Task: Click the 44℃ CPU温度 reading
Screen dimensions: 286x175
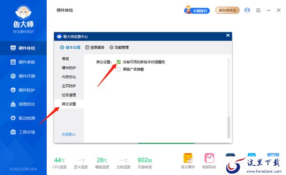Action: click(60, 163)
